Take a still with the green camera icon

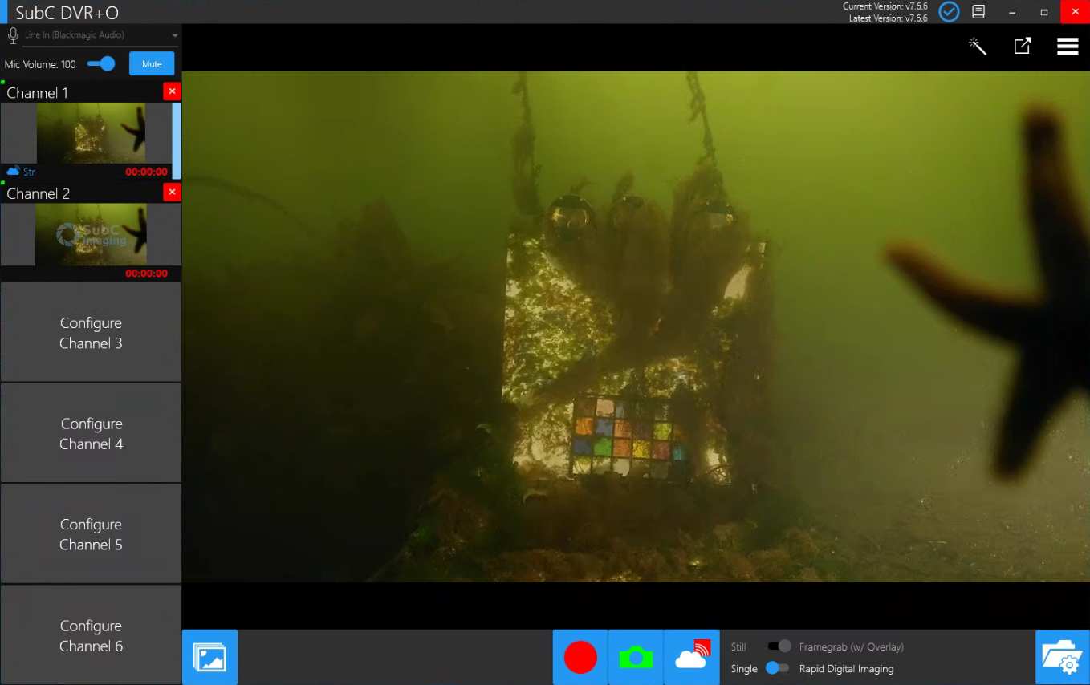[x=636, y=657]
